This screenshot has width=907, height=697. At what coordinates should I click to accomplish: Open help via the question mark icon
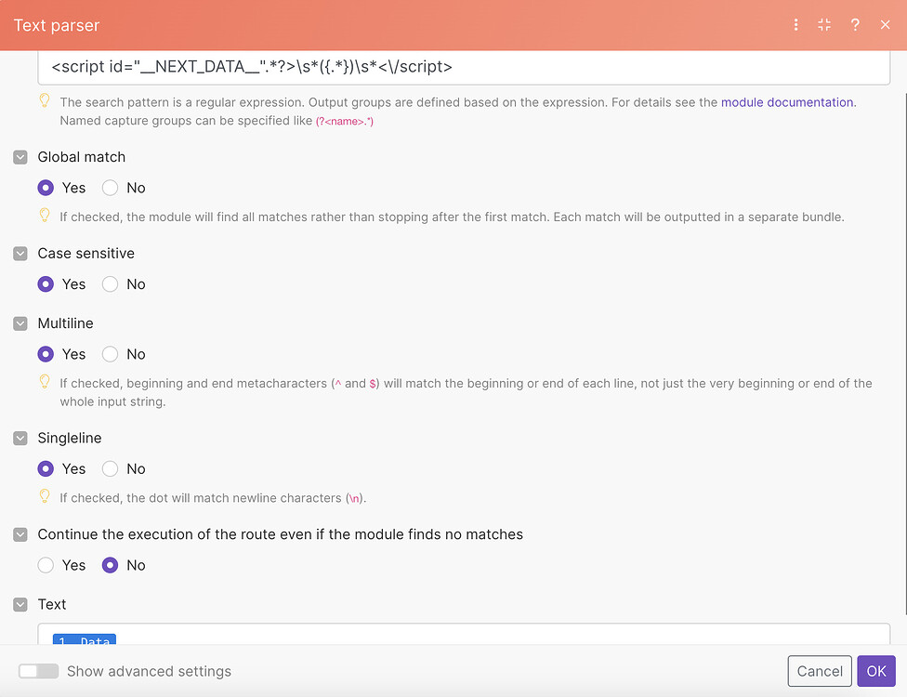tap(855, 25)
